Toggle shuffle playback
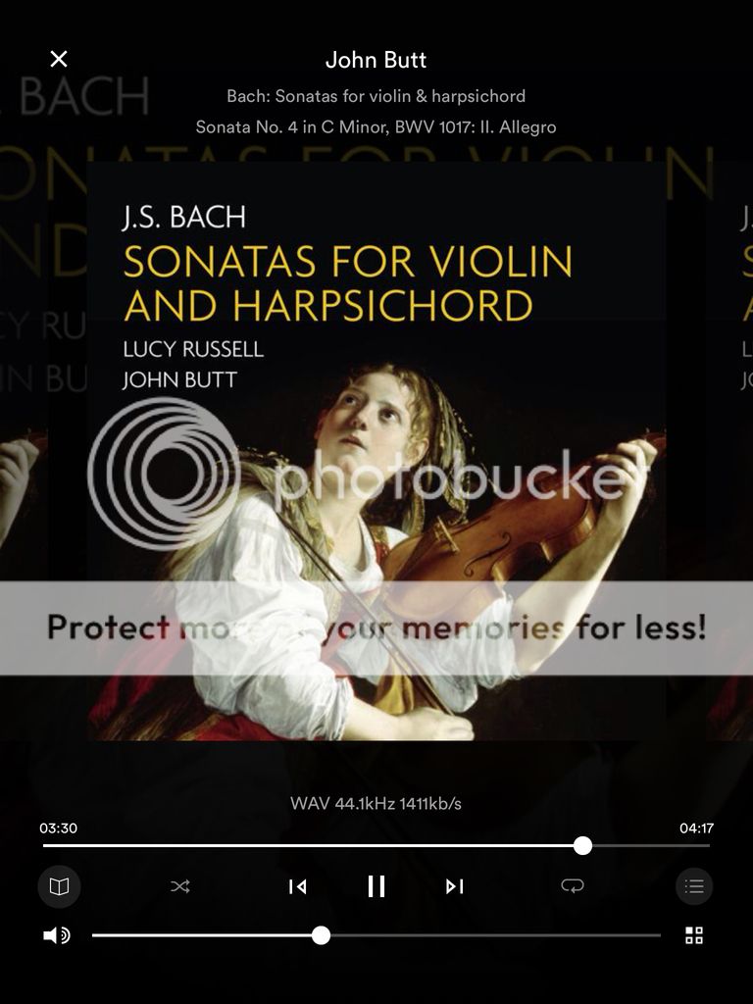Screen dimensions: 753x1004 (180, 886)
